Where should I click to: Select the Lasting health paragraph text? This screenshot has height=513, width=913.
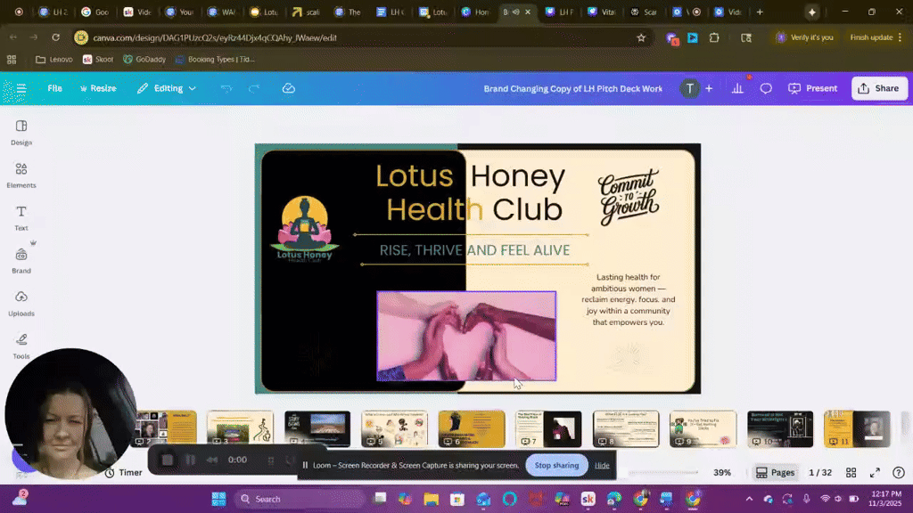pos(629,299)
